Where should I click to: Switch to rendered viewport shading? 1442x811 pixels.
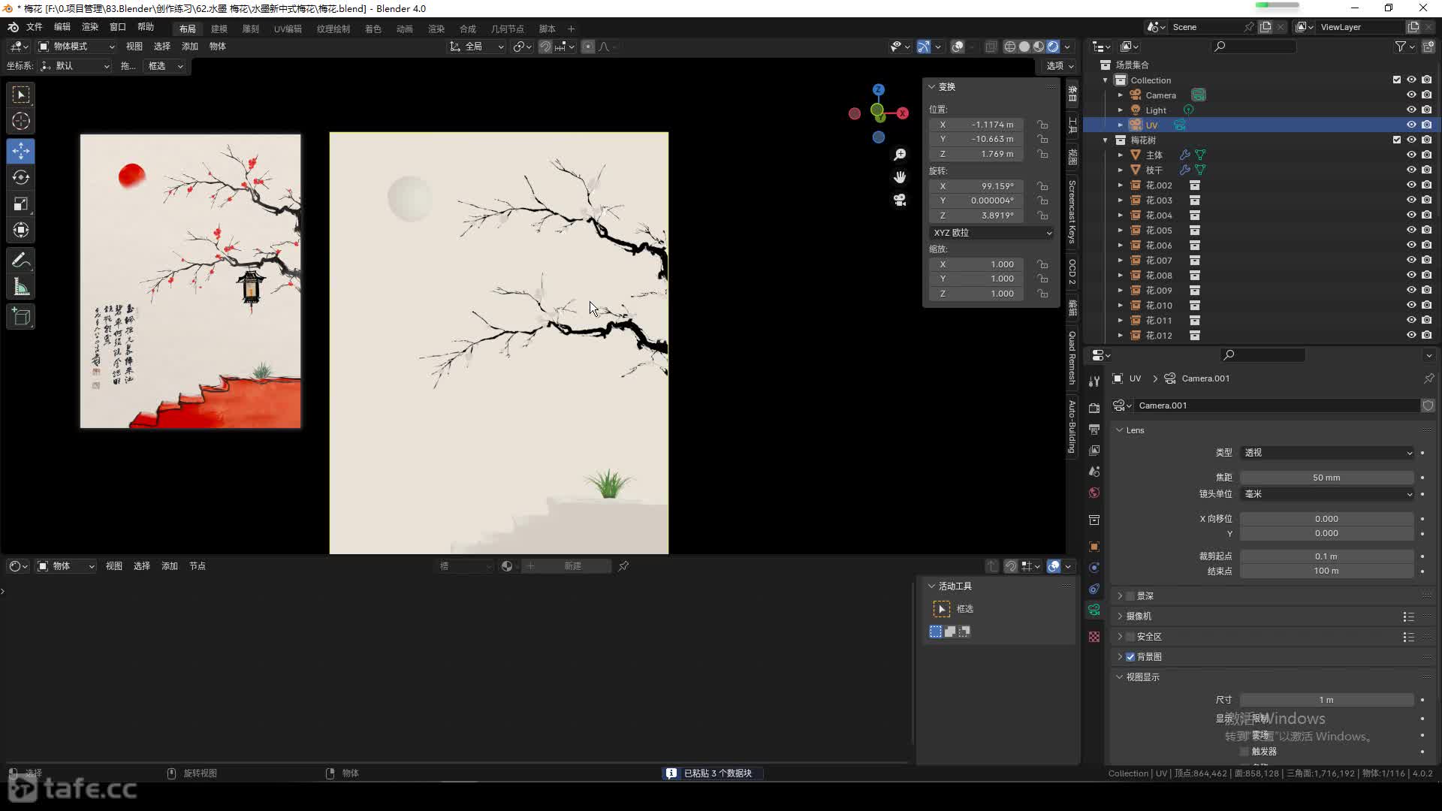[x=1053, y=47]
